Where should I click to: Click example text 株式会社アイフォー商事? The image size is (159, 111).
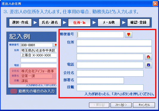tap(38, 71)
